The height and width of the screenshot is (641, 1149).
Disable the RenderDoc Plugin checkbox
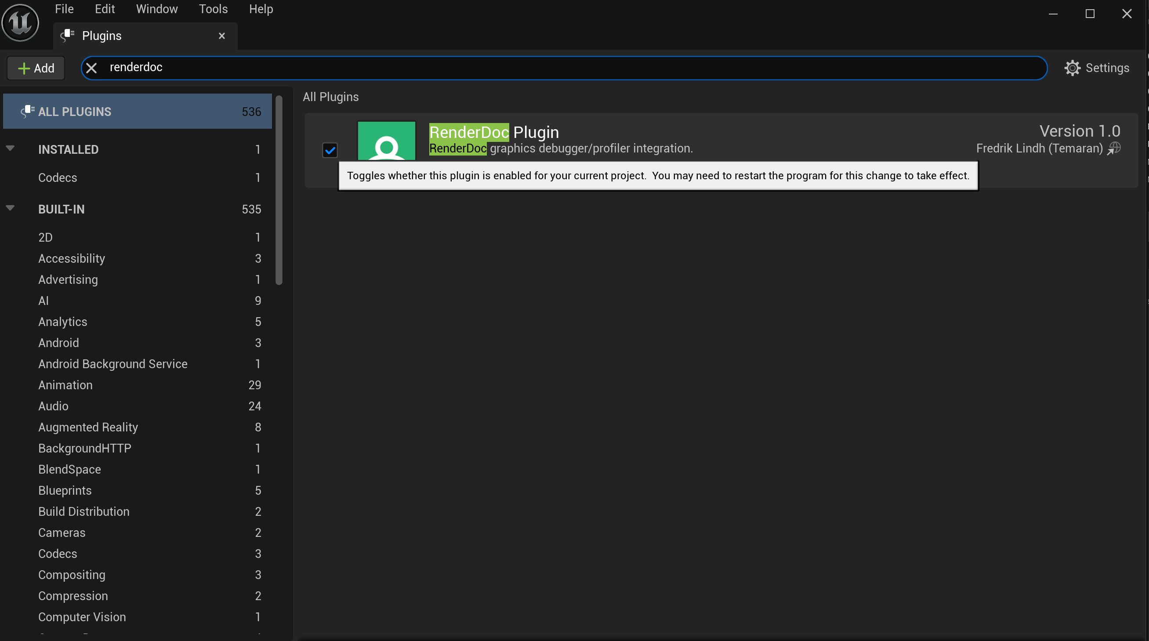click(330, 150)
